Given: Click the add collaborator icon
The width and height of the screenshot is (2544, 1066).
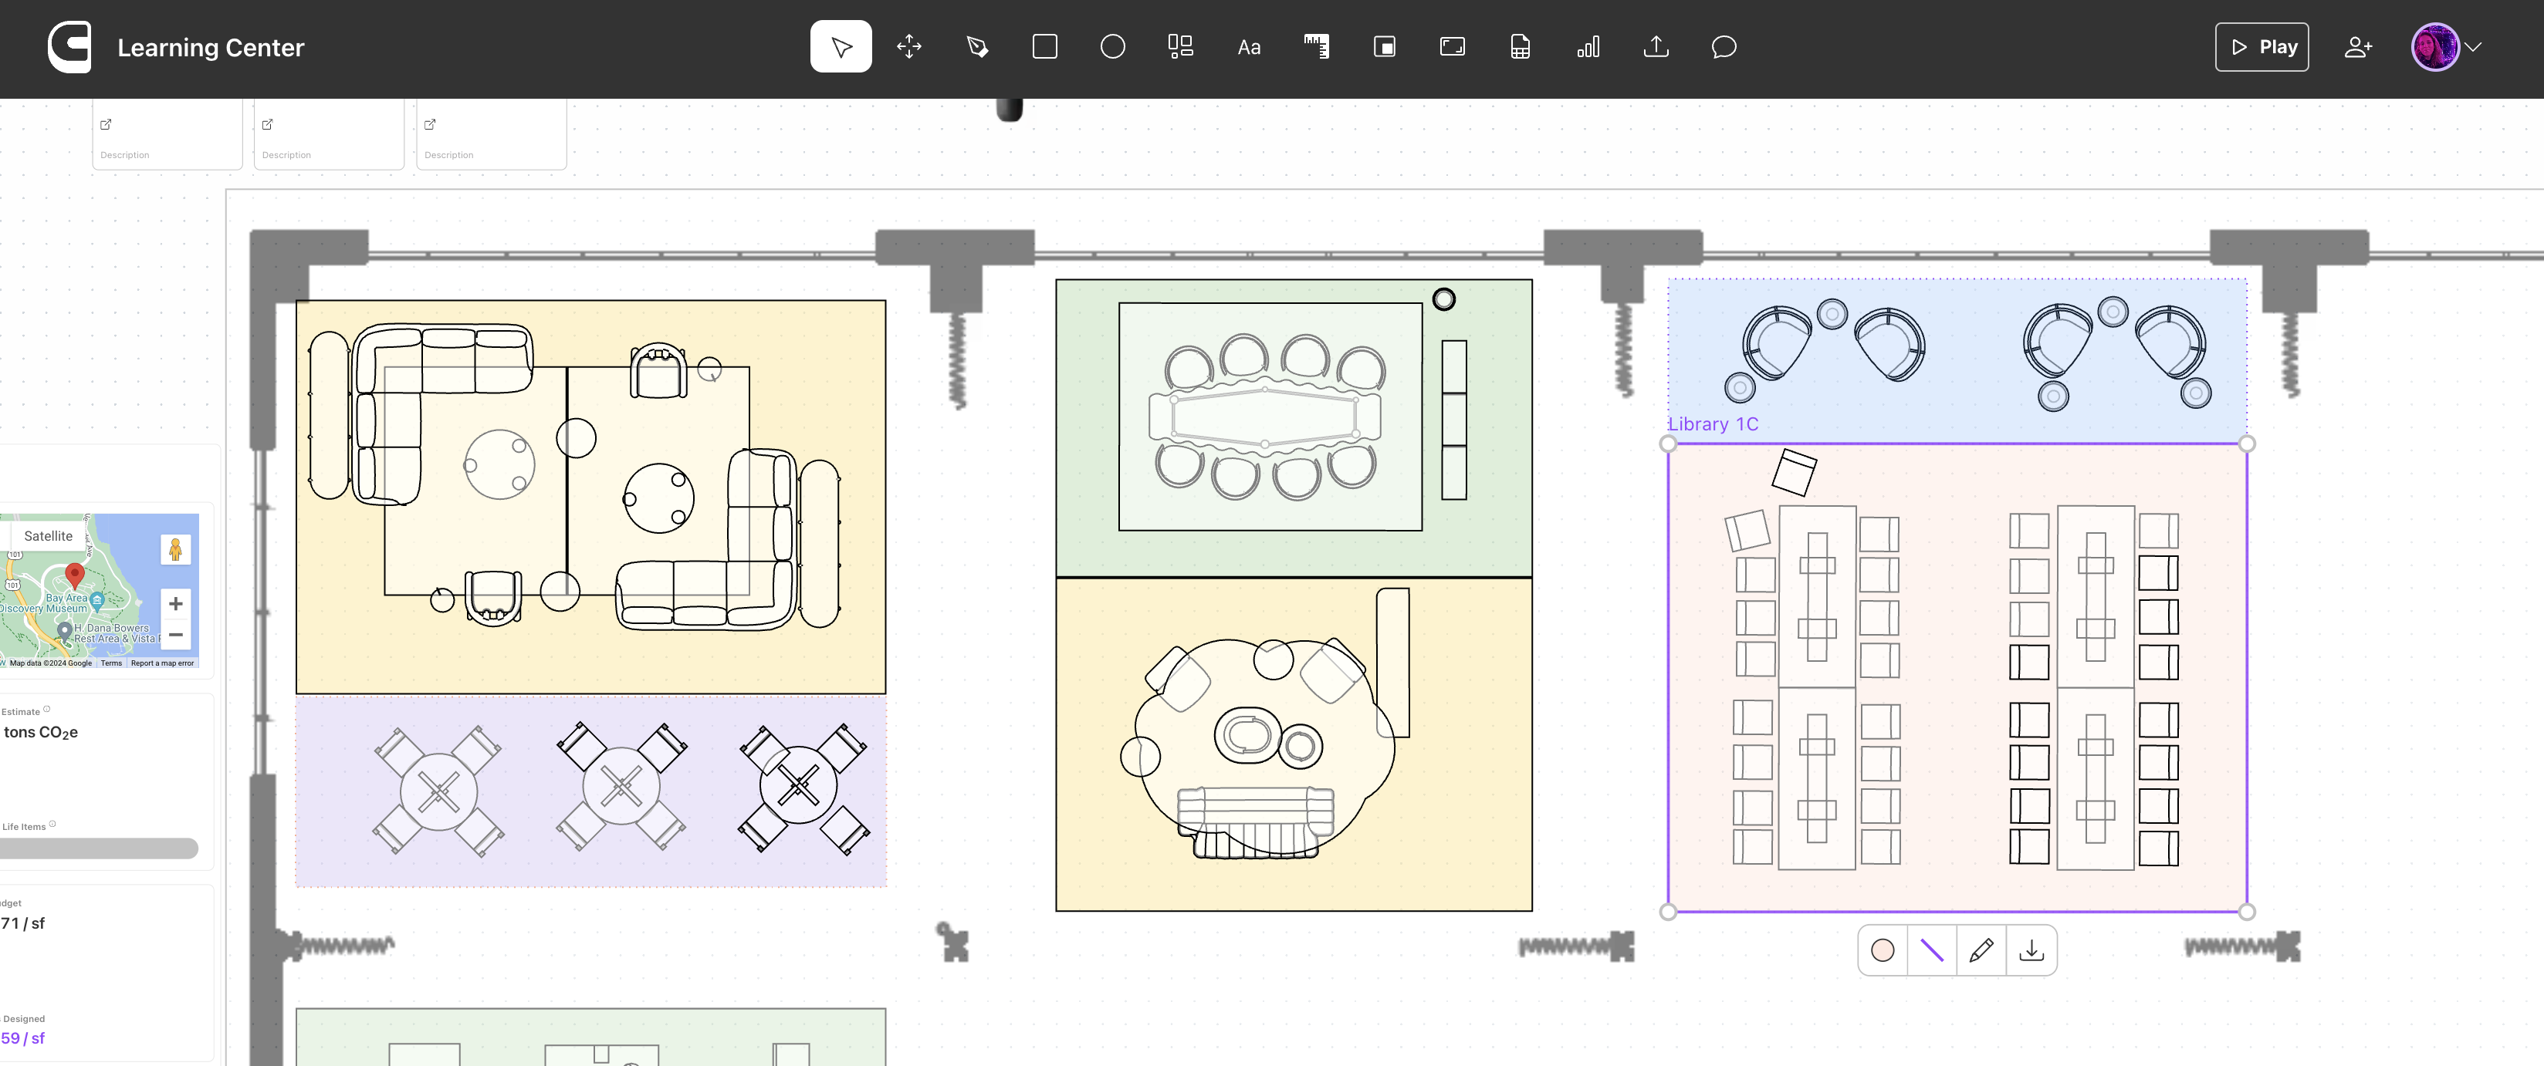Looking at the screenshot, I should point(2357,46).
